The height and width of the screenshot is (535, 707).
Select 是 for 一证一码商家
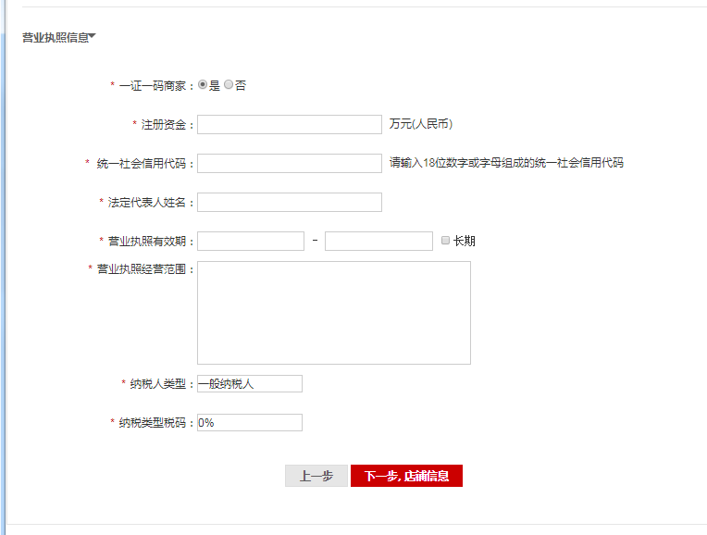[x=203, y=85]
